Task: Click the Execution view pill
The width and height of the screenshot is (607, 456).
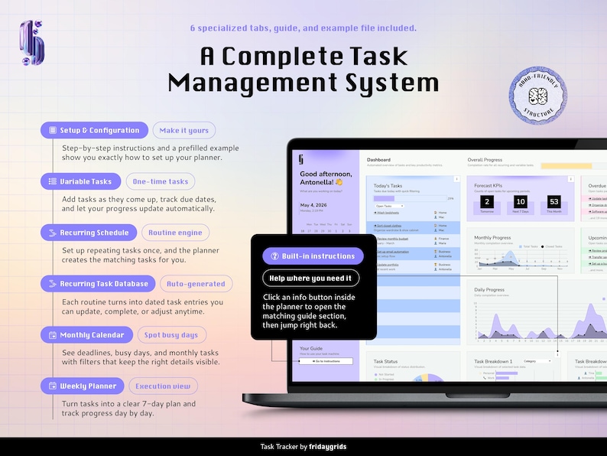Action: (163, 386)
